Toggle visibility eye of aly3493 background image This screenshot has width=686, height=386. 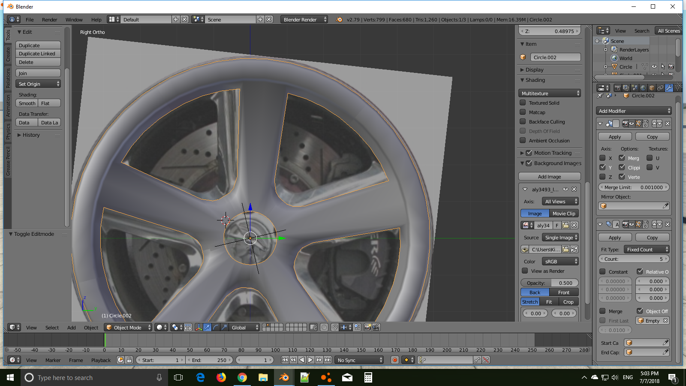(566, 189)
